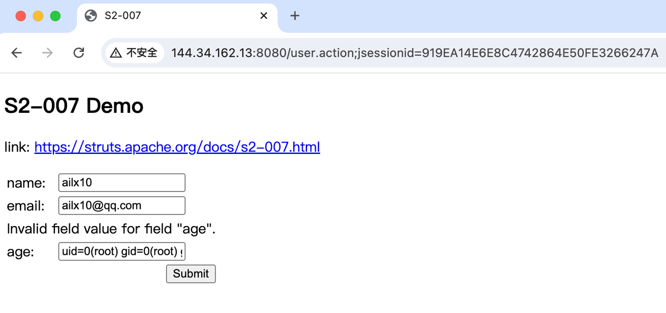Click the invalid field value error message
Viewport: 666px width, 313px height.
[111, 229]
